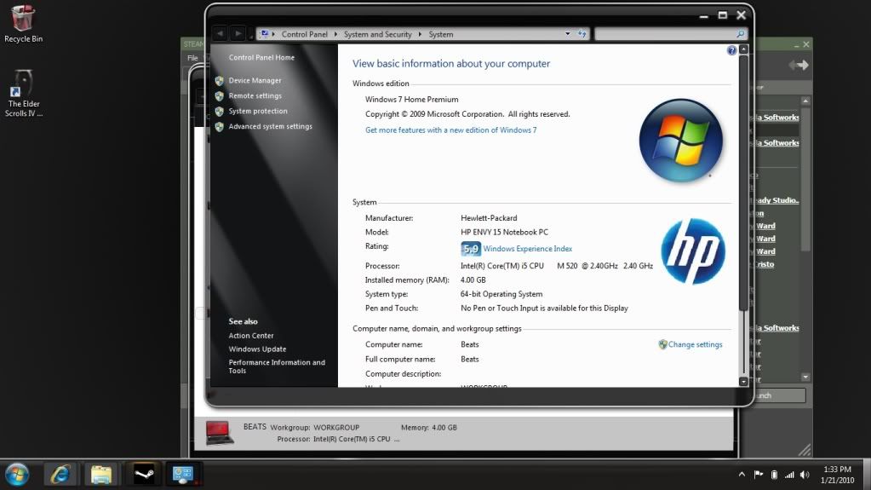Click "64-bit Operating System" text
This screenshot has width=871, height=490.
(501, 294)
